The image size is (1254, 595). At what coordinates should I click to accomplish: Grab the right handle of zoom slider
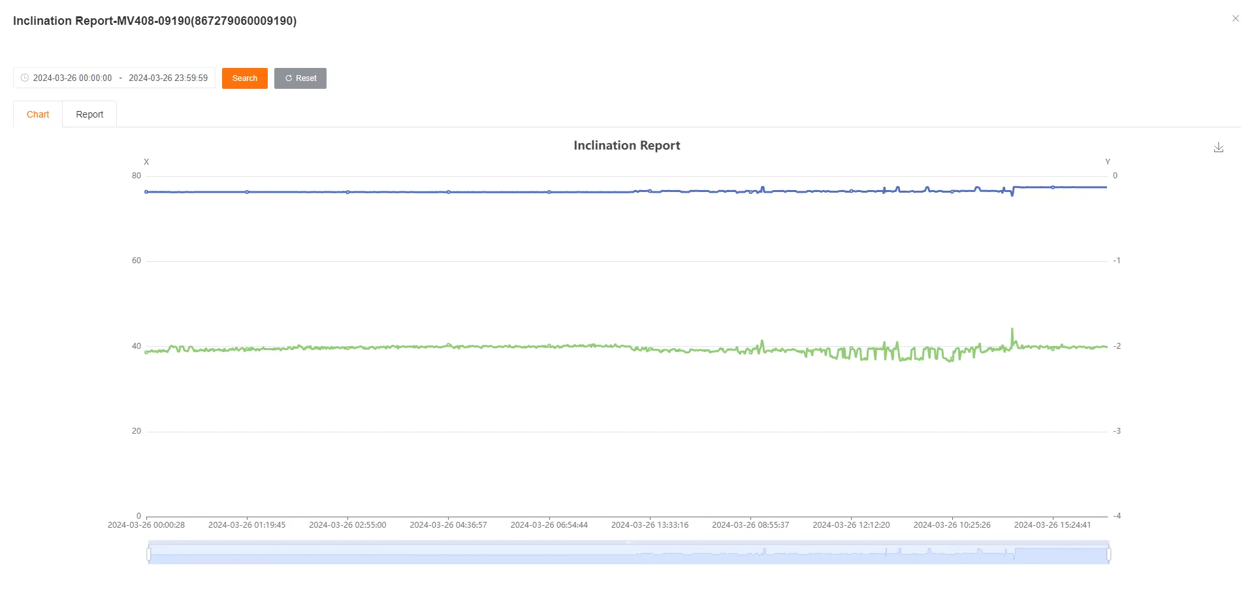tap(1108, 555)
